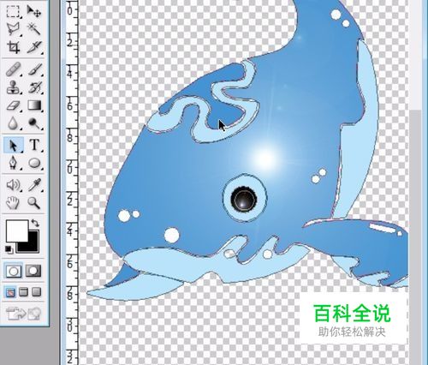The height and width of the screenshot is (365, 428).
Task: Select the Hand tool
Action: tap(13, 203)
